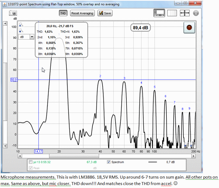The height and width of the screenshot is (188, 219).
Task: Close the Spectrum window
Action: tap(195, 3)
